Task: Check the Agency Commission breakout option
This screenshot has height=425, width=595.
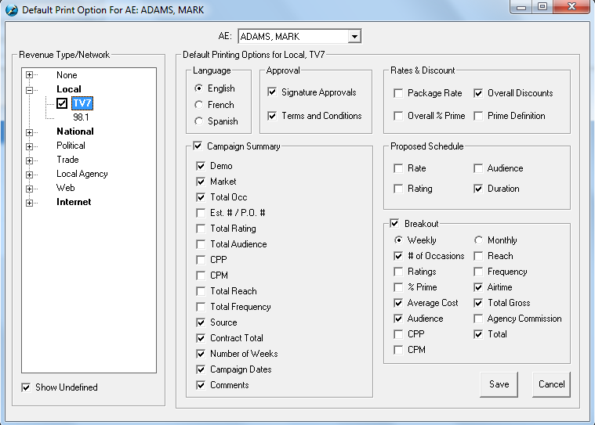Action: pyautogui.click(x=479, y=319)
